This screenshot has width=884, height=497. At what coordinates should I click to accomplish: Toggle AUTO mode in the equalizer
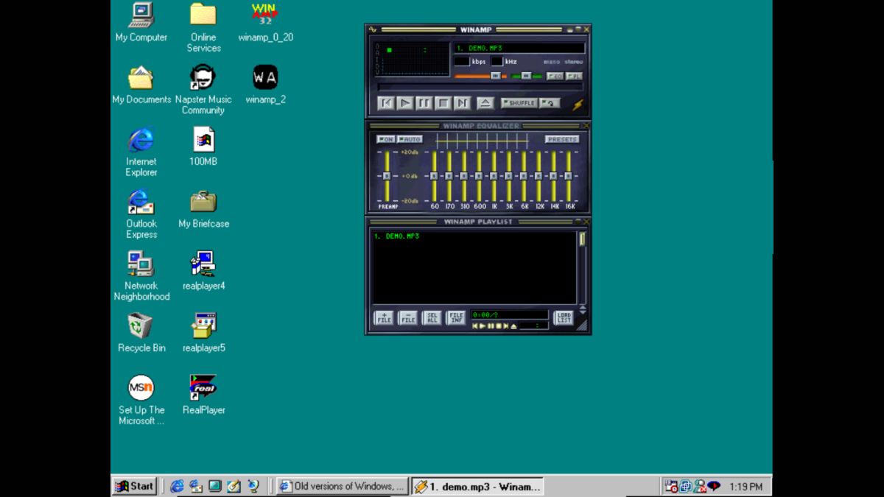[410, 138]
